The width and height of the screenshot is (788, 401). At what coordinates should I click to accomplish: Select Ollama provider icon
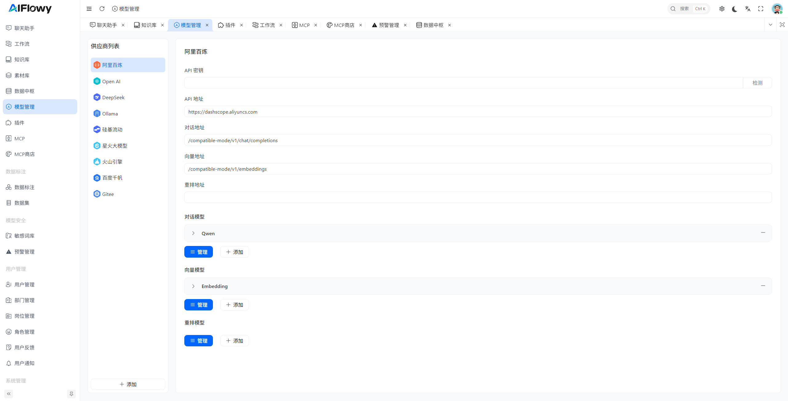(97, 114)
